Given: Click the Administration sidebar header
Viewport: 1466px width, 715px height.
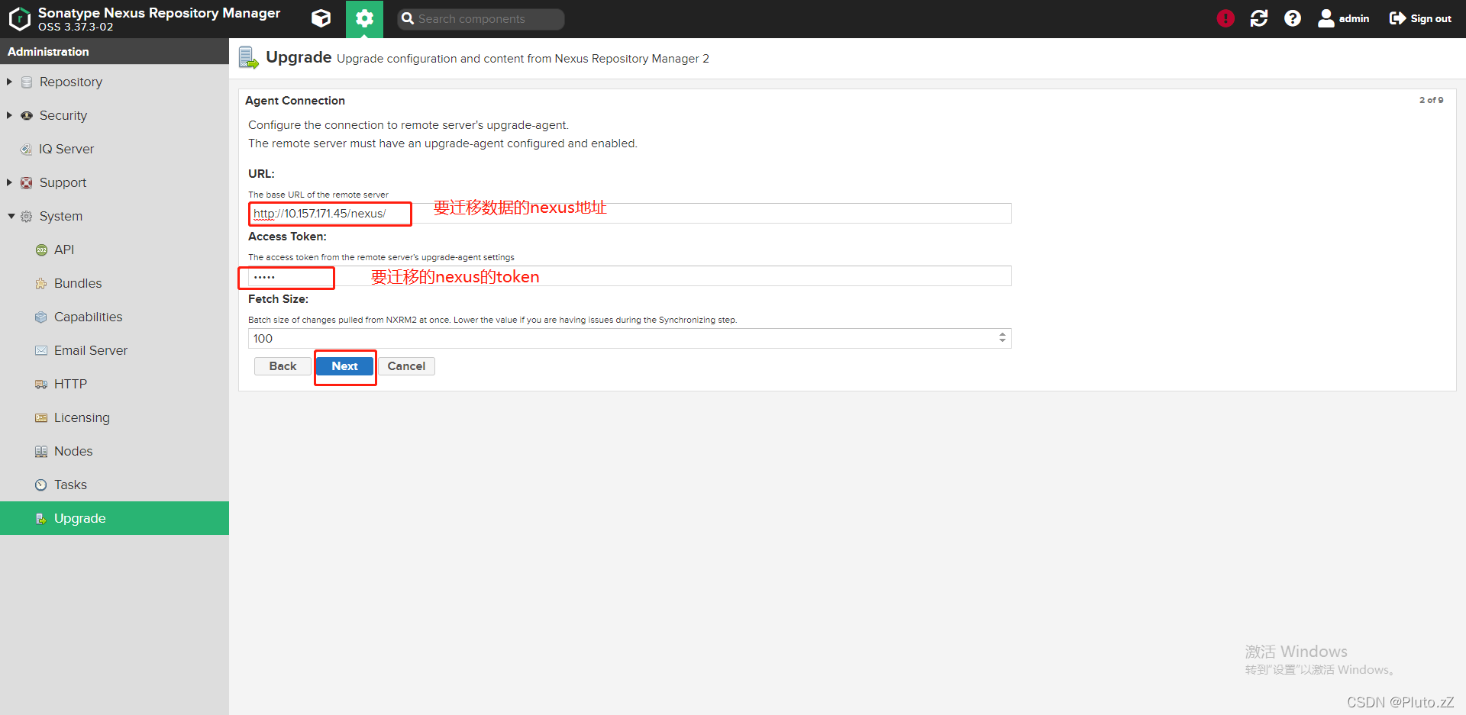Looking at the screenshot, I should pos(115,51).
